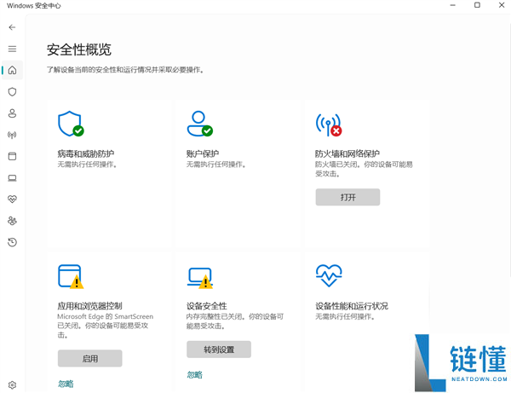Minimize the Windows 安全中心 window

453,5
